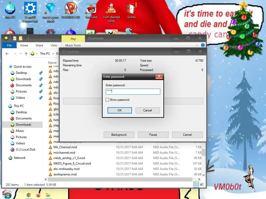The image size is (266, 199).
Task: Close the Enter password dialog with red X
Action: tap(159, 76)
